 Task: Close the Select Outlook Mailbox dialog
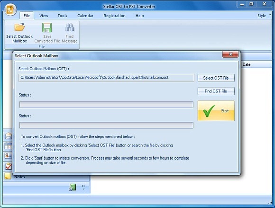tap(230, 54)
